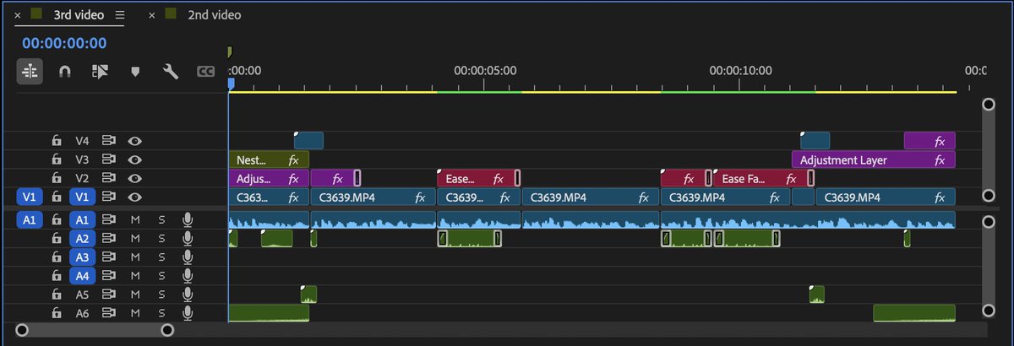
Task: Hide track V3 with the eye icon
Action: [134, 159]
